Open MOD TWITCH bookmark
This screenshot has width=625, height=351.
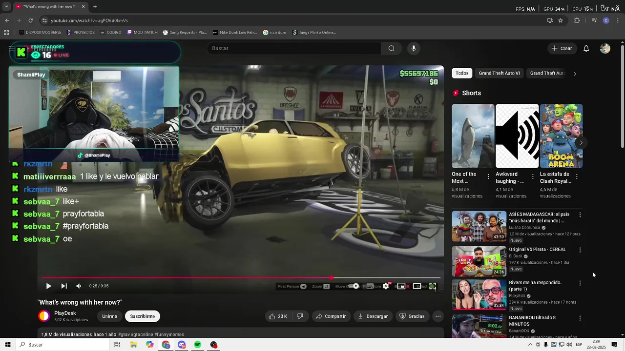point(142,33)
